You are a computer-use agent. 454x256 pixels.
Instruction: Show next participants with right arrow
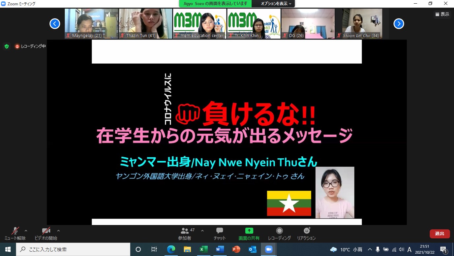tap(399, 24)
